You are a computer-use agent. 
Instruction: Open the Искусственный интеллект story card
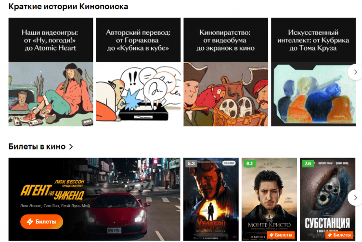tap(313, 72)
